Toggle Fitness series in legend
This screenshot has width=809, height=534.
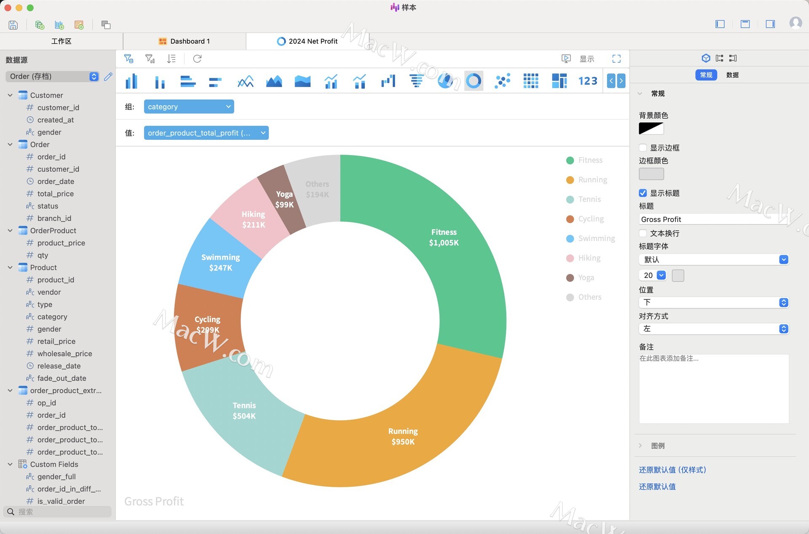tap(584, 160)
